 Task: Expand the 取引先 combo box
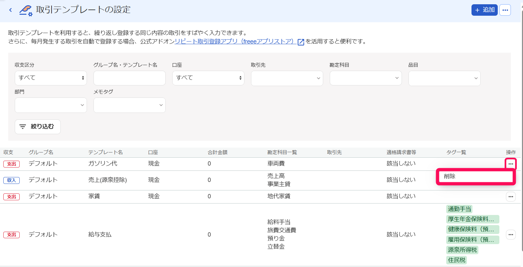pyautogui.click(x=287, y=78)
